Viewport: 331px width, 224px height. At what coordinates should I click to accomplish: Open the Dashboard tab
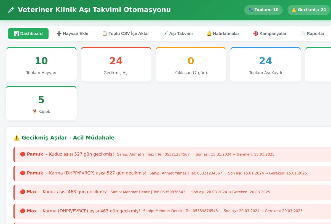pos(28,33)
